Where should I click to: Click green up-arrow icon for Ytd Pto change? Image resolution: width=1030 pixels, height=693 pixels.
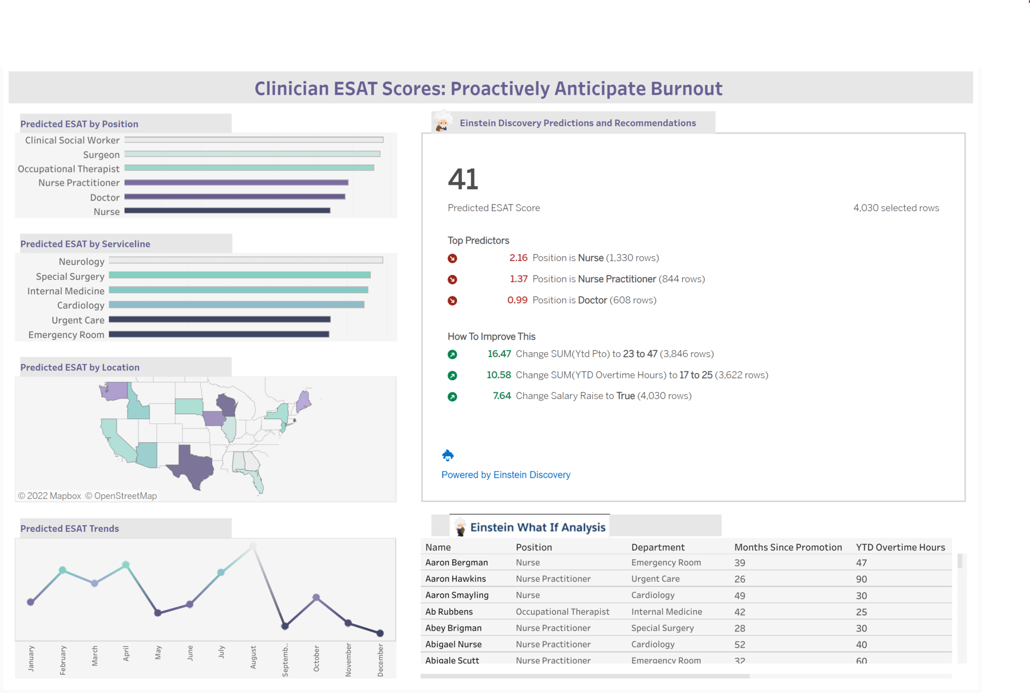click(452, 354)
